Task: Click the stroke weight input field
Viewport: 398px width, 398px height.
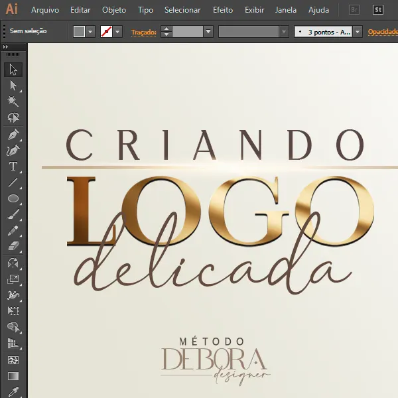Action: coord(188,32)
